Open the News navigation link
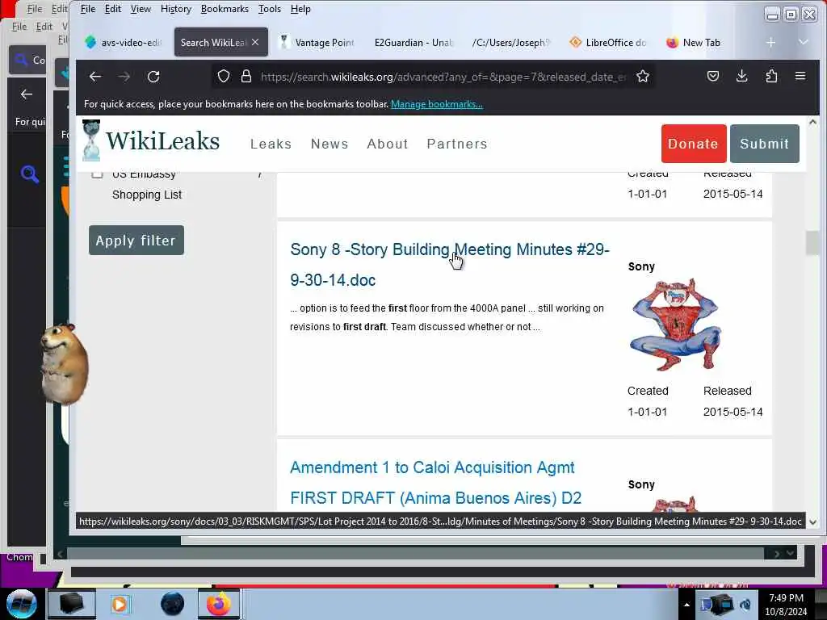This screenshot has width=827, height=620. 330,144
